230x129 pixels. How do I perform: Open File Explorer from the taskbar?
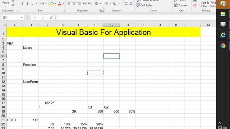coord(223,14)
